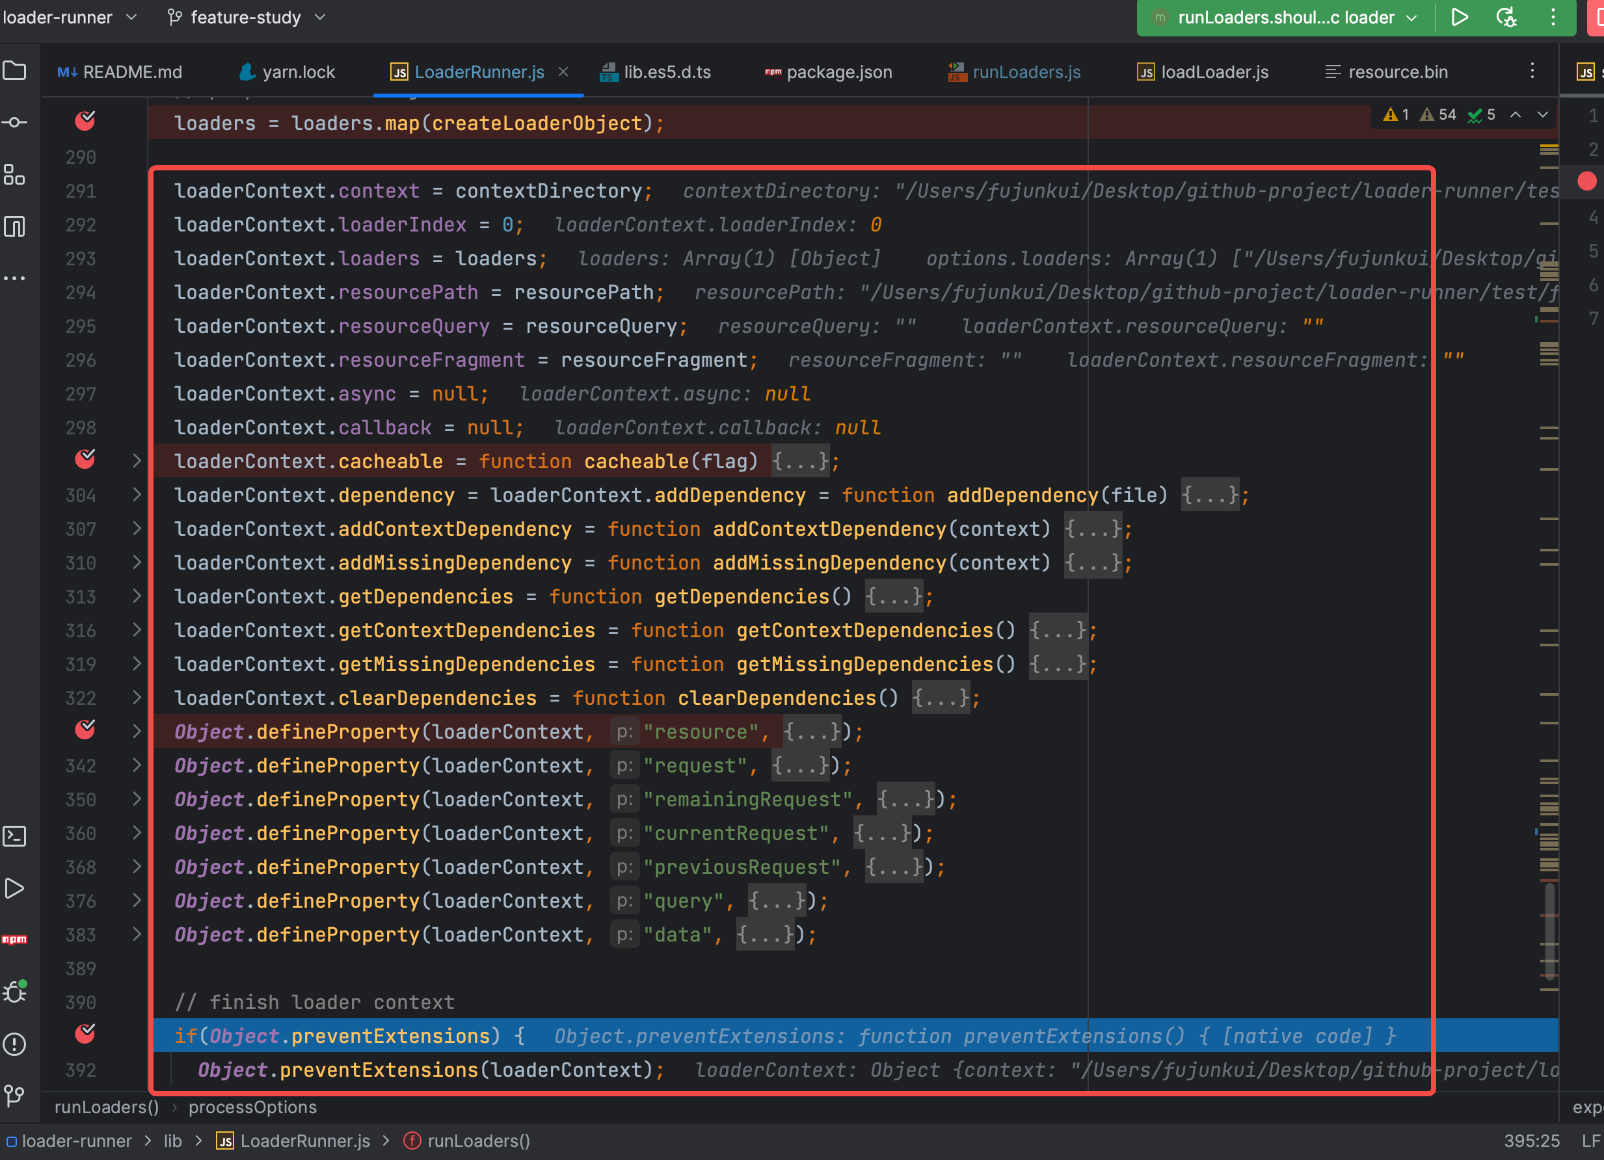The width and height of the screenshot is (1604, 1160).
Task: Toggle breakpoint on the cacheable function line
Action: (85, 460)
